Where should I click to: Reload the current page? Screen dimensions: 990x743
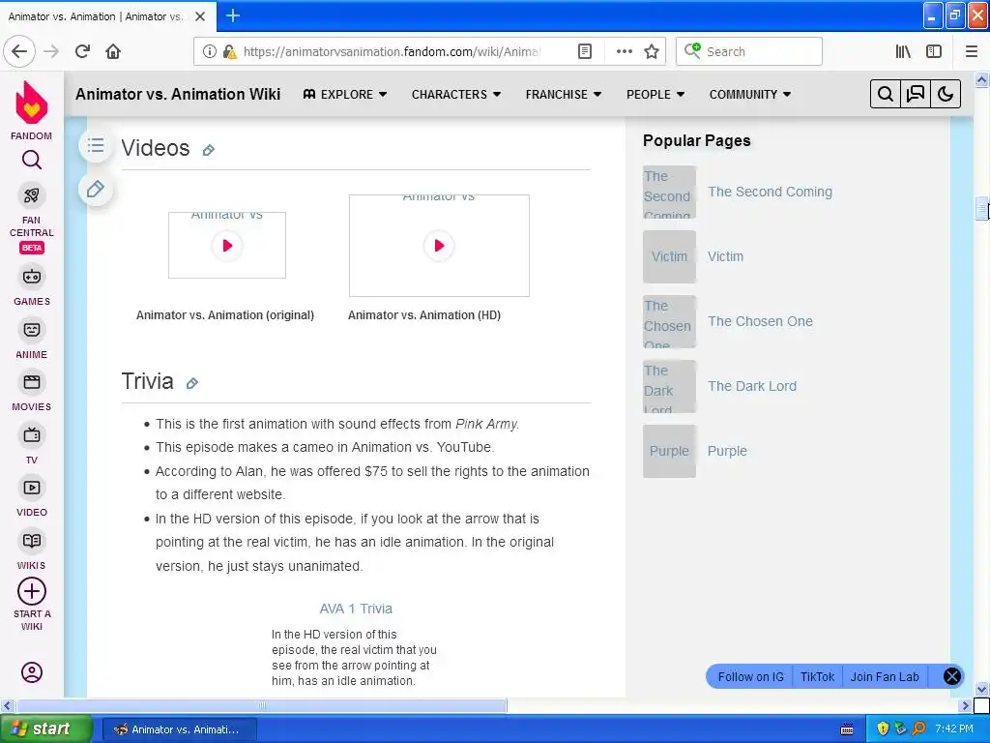coord(82,51)
